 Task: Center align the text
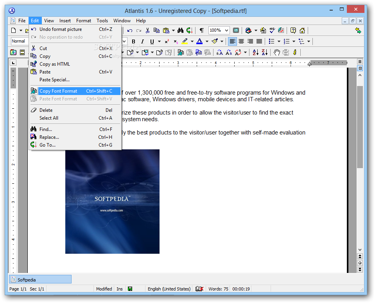pos(241,41)
